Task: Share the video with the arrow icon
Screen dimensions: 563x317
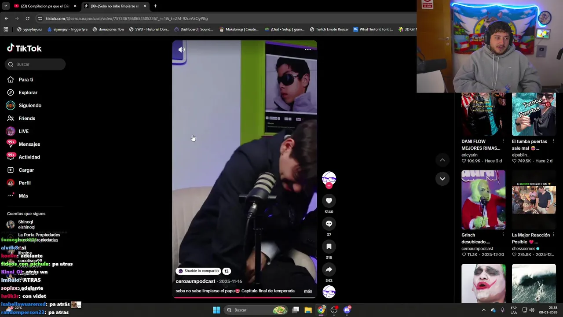Action: tap(329, 269)
